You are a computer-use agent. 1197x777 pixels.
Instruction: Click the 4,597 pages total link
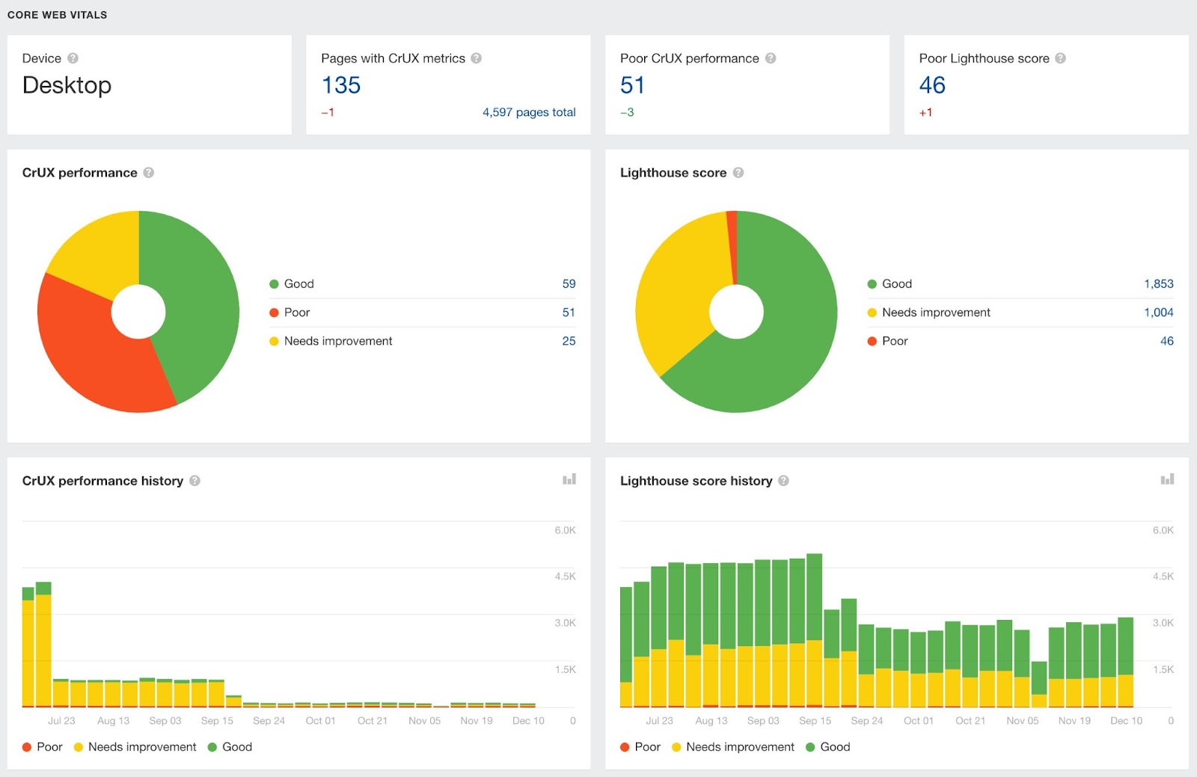529,111
